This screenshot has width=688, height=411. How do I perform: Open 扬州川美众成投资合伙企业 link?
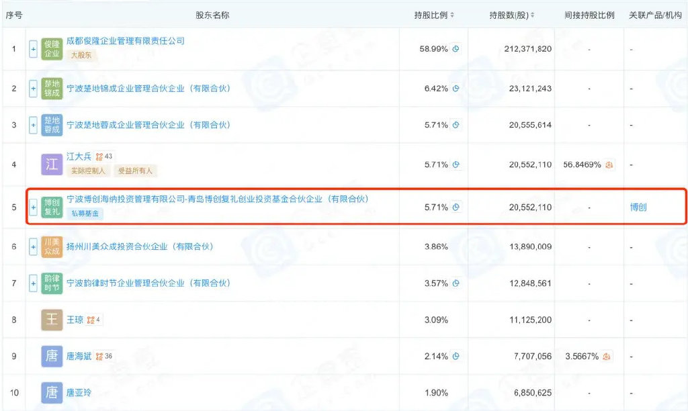click(140, 246)
